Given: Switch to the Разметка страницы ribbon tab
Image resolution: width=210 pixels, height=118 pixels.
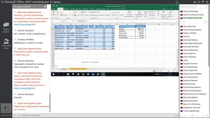Looking at the screenshot, I should (76, 9).
